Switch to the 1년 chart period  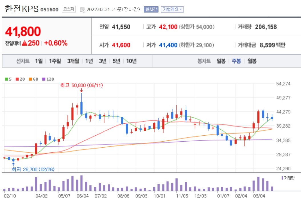(x=89, y=61)
